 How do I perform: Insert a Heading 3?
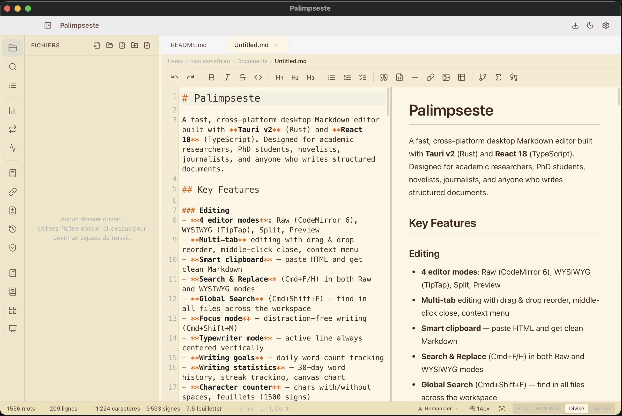[x=310, y=78]
